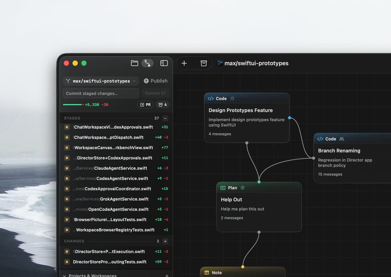Click the green top port of Help Out node
The width and height of the screenshot is (391, 277).
coord(259,182)
